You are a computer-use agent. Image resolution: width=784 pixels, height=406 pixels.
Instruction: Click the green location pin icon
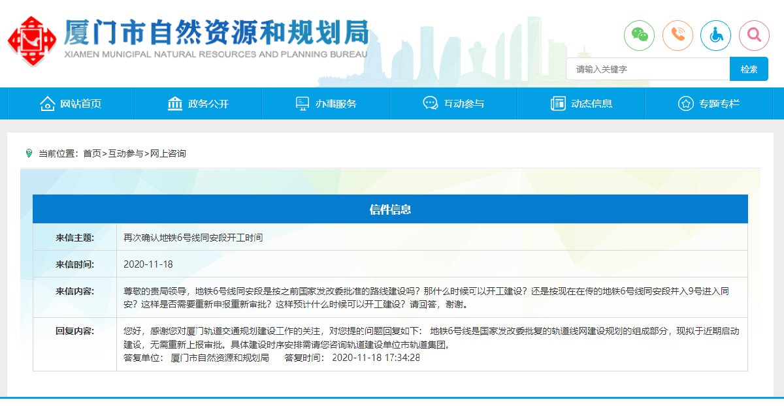(x=29, y=153)
